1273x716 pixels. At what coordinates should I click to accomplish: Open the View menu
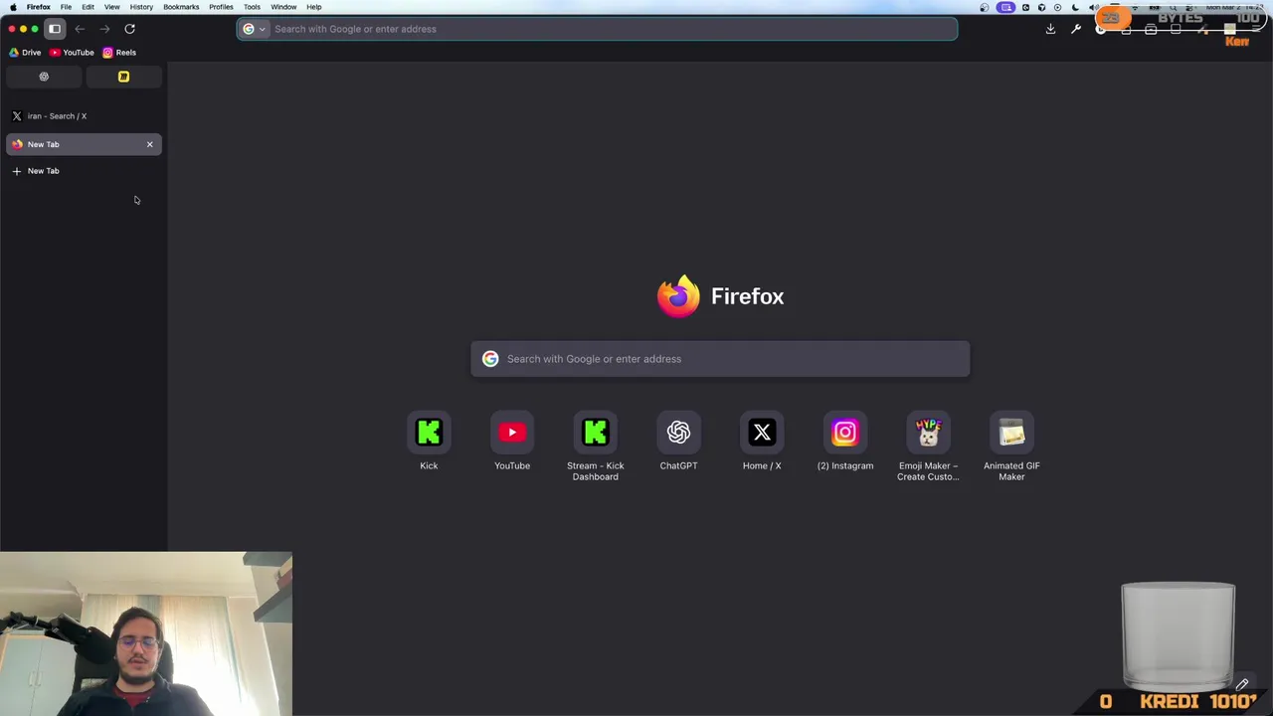click(x=111, y=7)
